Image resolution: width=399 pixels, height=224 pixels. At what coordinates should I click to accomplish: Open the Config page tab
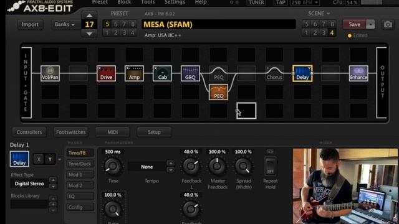coord(80,207)
